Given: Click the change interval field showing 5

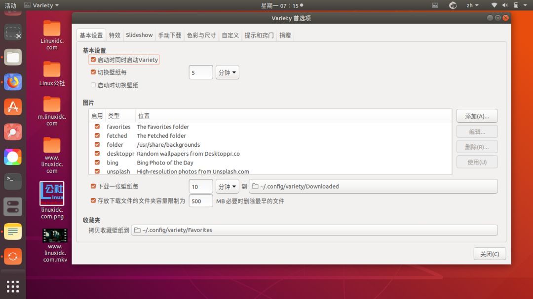Looking at the screenshot, I should click(200, 72).
